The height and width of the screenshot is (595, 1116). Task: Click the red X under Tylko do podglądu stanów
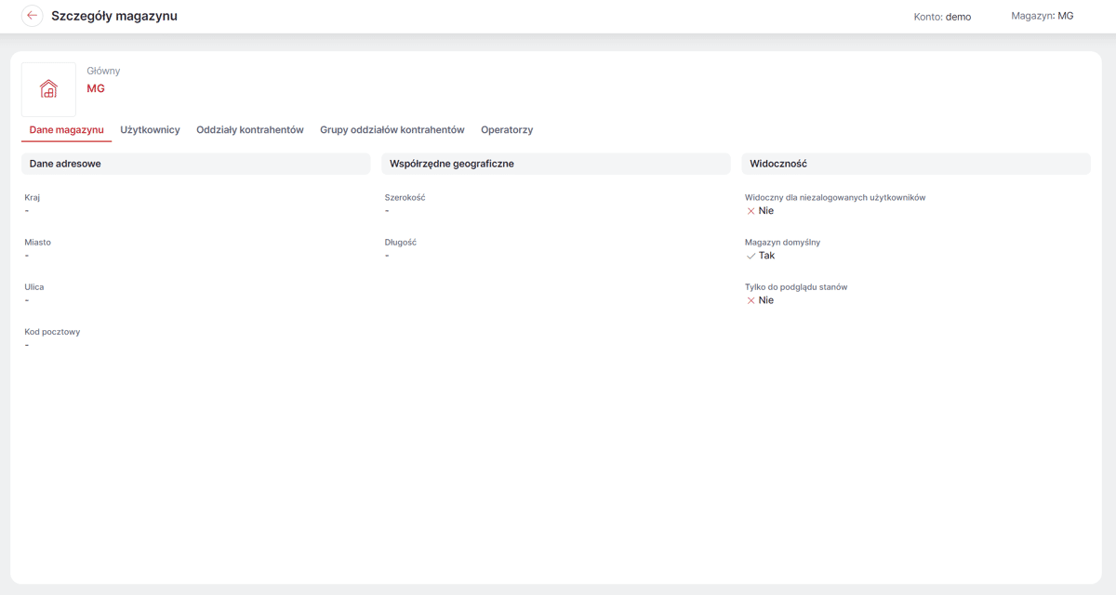[751, 301]
